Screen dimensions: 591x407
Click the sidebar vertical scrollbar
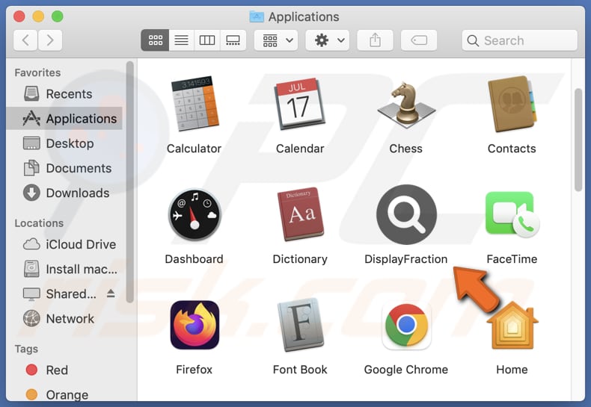click(x=130, y=182)
